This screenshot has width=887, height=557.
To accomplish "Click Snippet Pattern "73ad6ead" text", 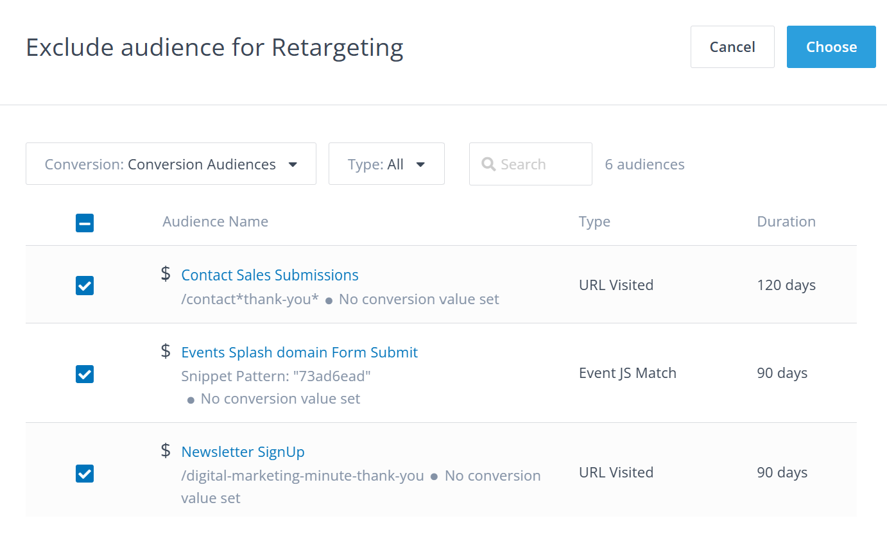I will [276, 376].
